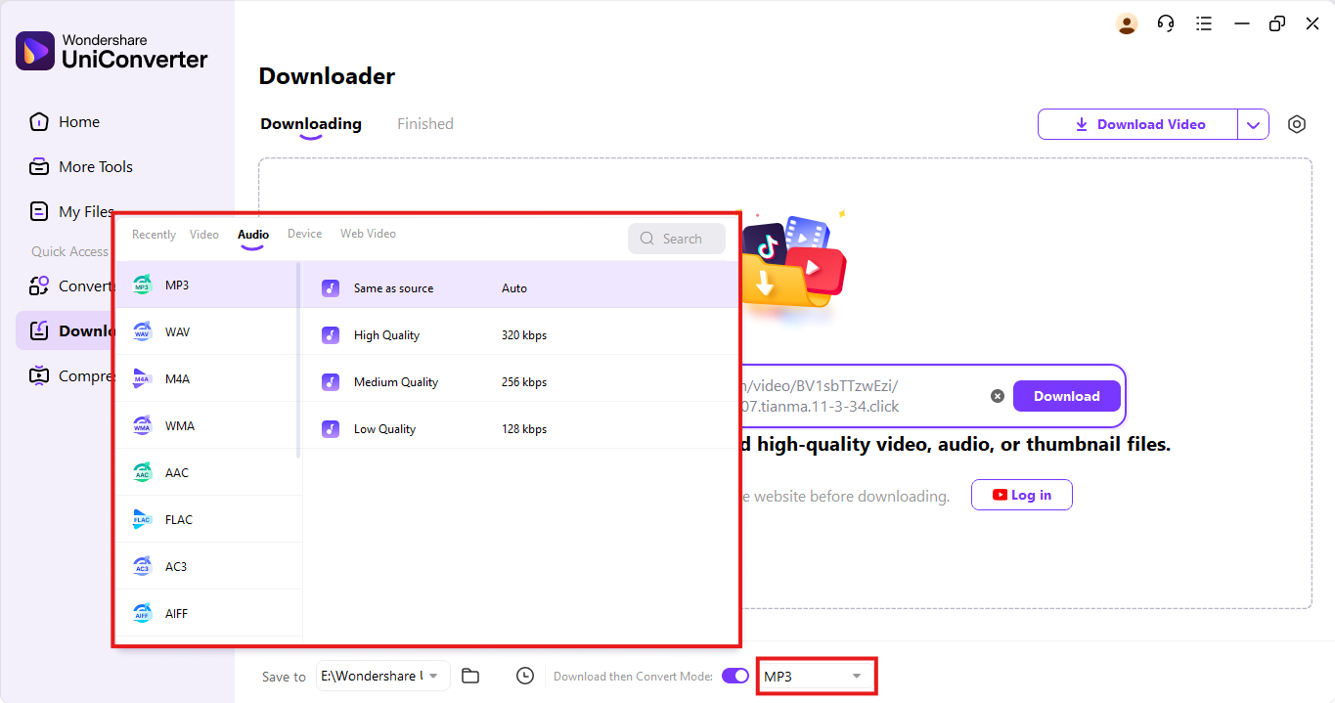Open the schedule clock icon
The width and height of the screenshot is (1335, 703).
(x=525, y=676)
